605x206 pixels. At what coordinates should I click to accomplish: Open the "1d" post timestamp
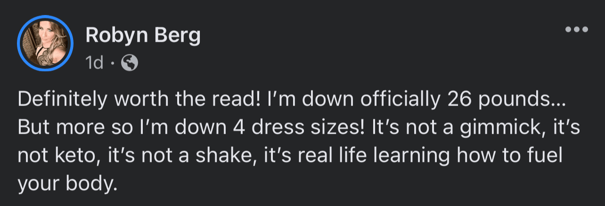tap(94, 63)
